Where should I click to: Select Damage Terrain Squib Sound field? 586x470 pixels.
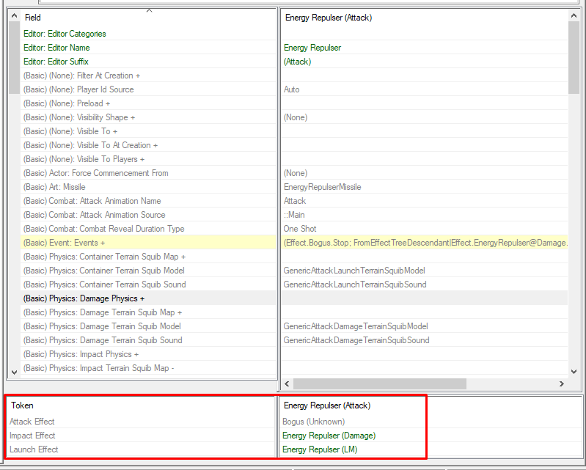(x=148, y=340)
